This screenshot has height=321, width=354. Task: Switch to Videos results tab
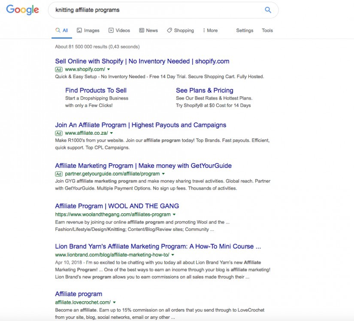click(119, 30)
